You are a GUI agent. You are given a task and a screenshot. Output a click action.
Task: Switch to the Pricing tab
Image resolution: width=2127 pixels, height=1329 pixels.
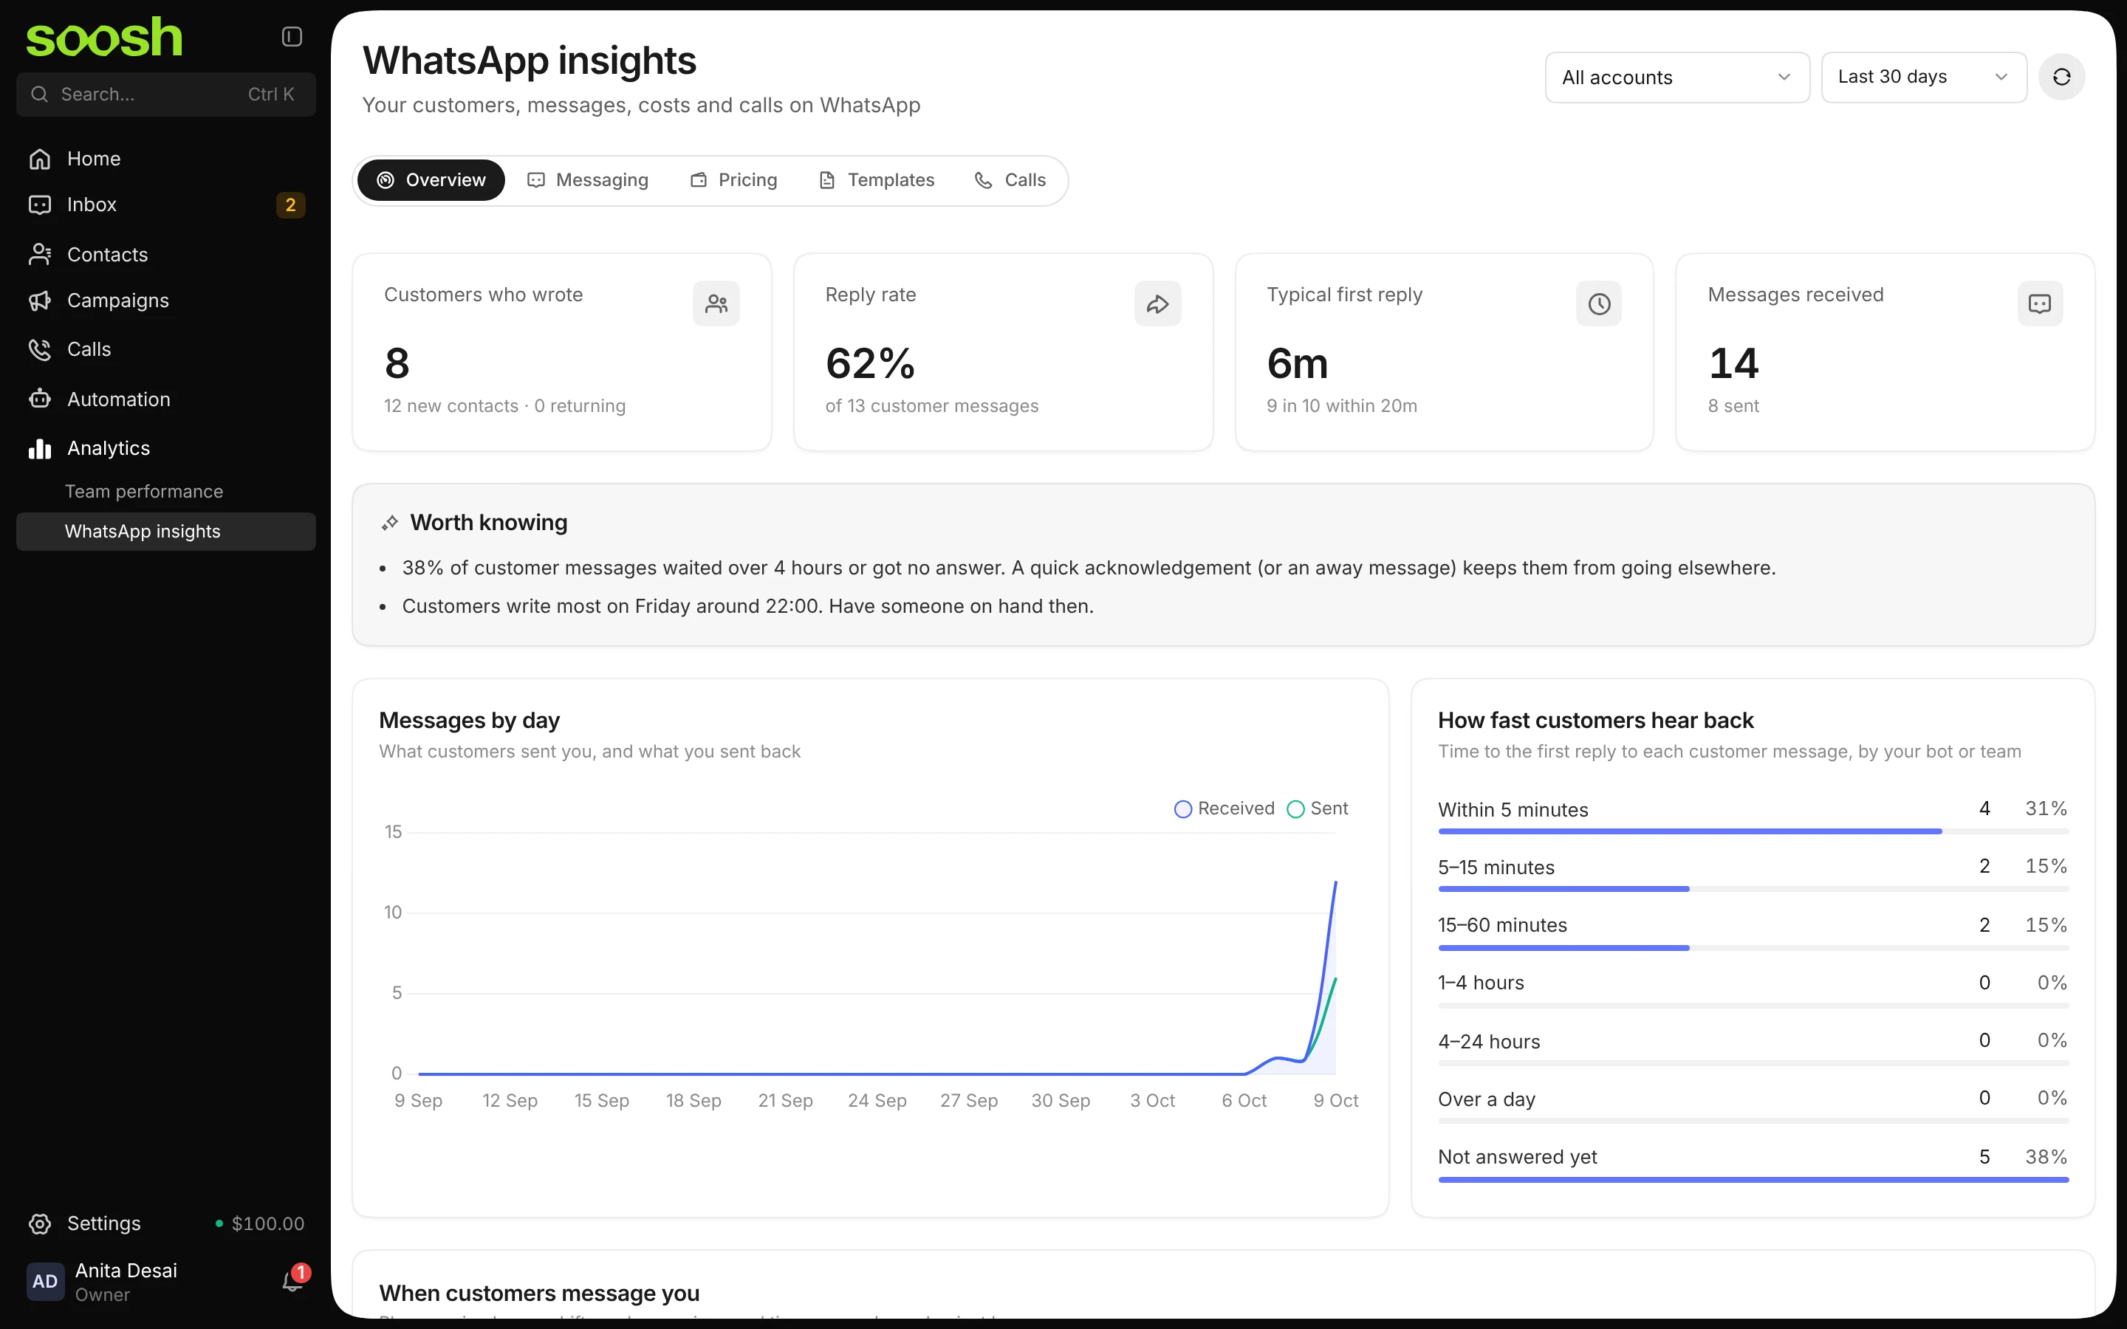click(x=733, y=180)
